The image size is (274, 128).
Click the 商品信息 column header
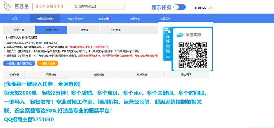pos(51,74)
